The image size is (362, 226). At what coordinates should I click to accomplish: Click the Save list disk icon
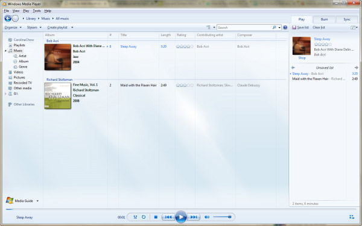tap(294, 28)
